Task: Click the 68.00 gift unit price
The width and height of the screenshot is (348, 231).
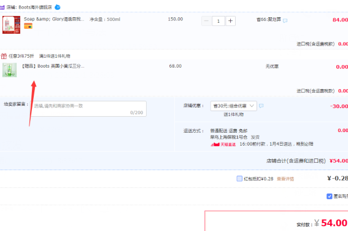Action: tap(176, 66)
